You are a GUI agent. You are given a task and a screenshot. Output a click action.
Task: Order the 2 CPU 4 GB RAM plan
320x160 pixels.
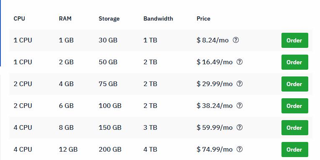[x=295, y=84]
